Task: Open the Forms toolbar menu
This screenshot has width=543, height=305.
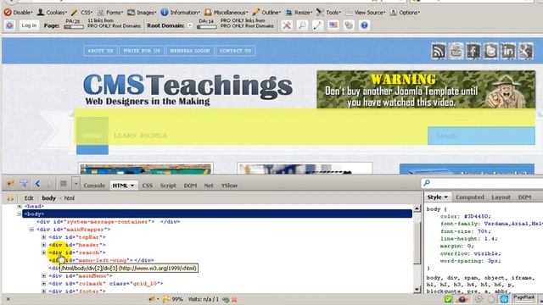Action: click(x=110, y=13)
